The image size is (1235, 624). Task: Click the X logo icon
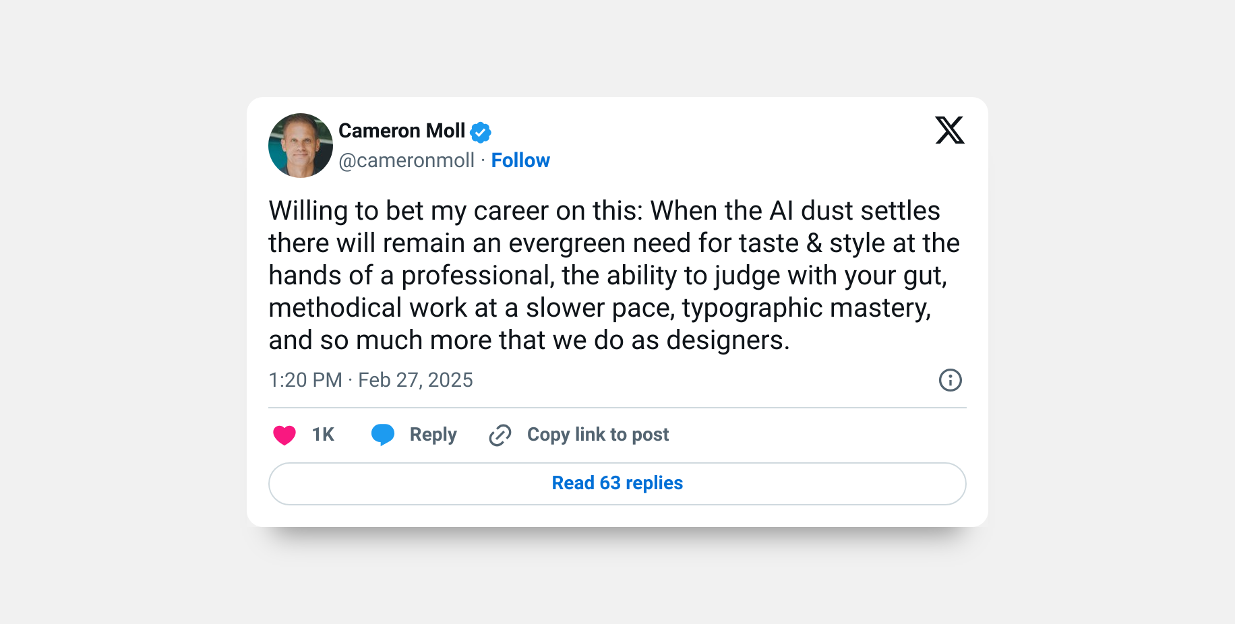click(x=950, y=130)
